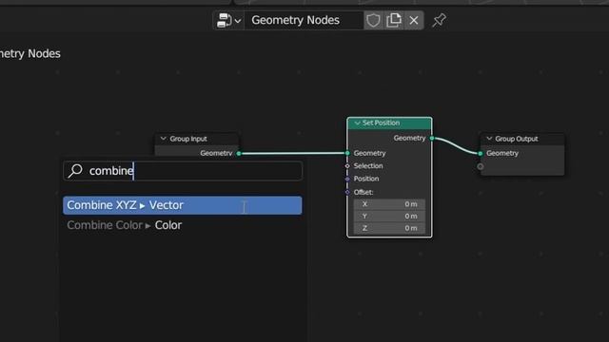Unlink the Geometry Nodes tree with X
Image resolution: width=609 pixels, height=342 pixels.
tap(414, 20)
